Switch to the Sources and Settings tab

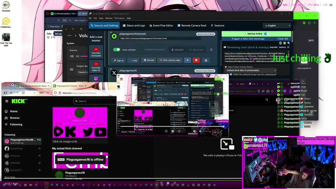click(x=104, y=25)
